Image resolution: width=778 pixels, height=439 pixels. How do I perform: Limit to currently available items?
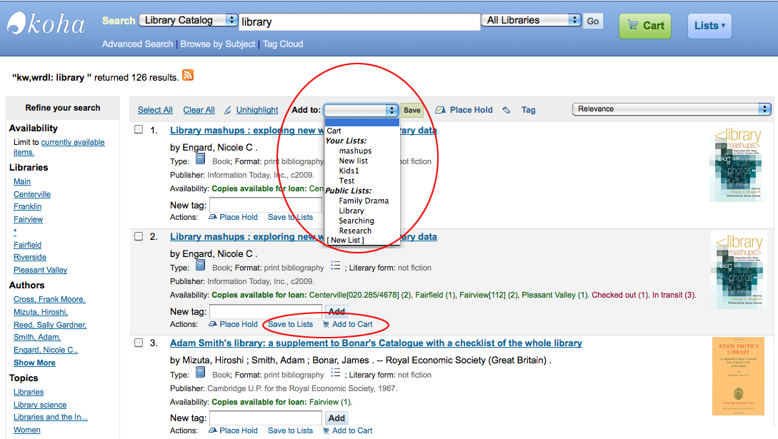(59, 147)
